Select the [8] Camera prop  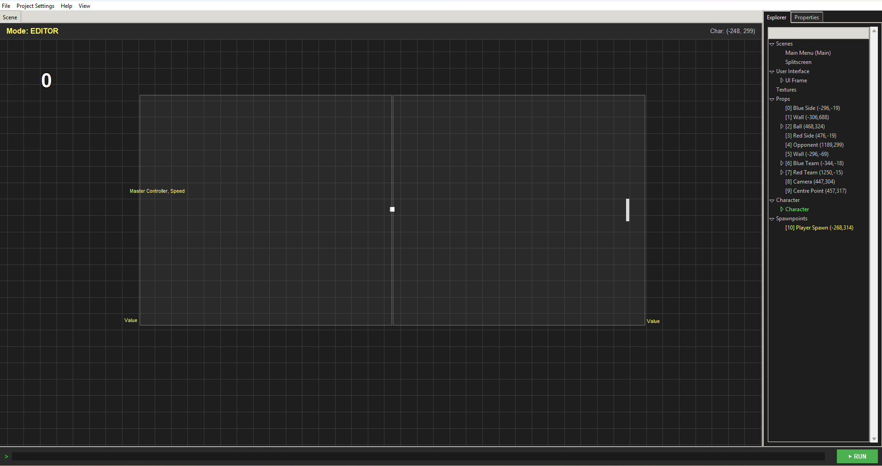click(810, 182)
